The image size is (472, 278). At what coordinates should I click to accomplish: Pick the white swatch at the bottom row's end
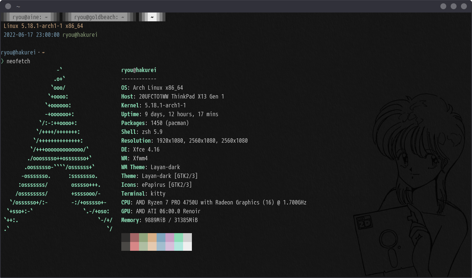tap(187, 246)
